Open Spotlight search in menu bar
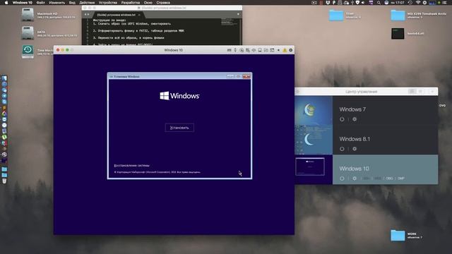The image size is (452, 254). 379,3
